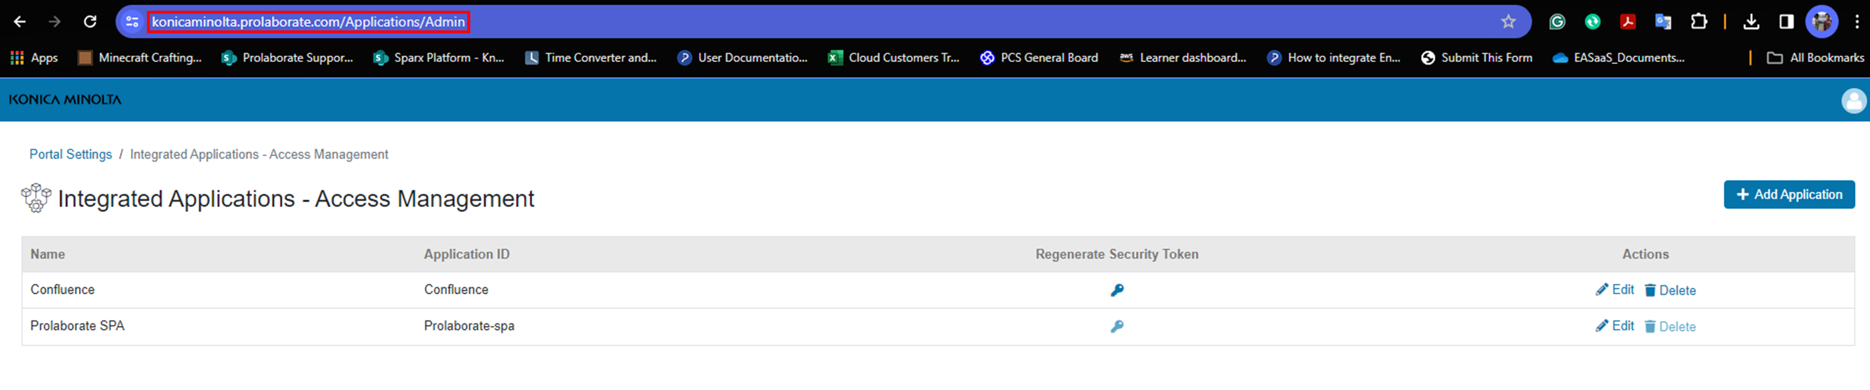Click the Konica Minolta logo
This screenshot has height=390, width=1870.
point(65,100)
